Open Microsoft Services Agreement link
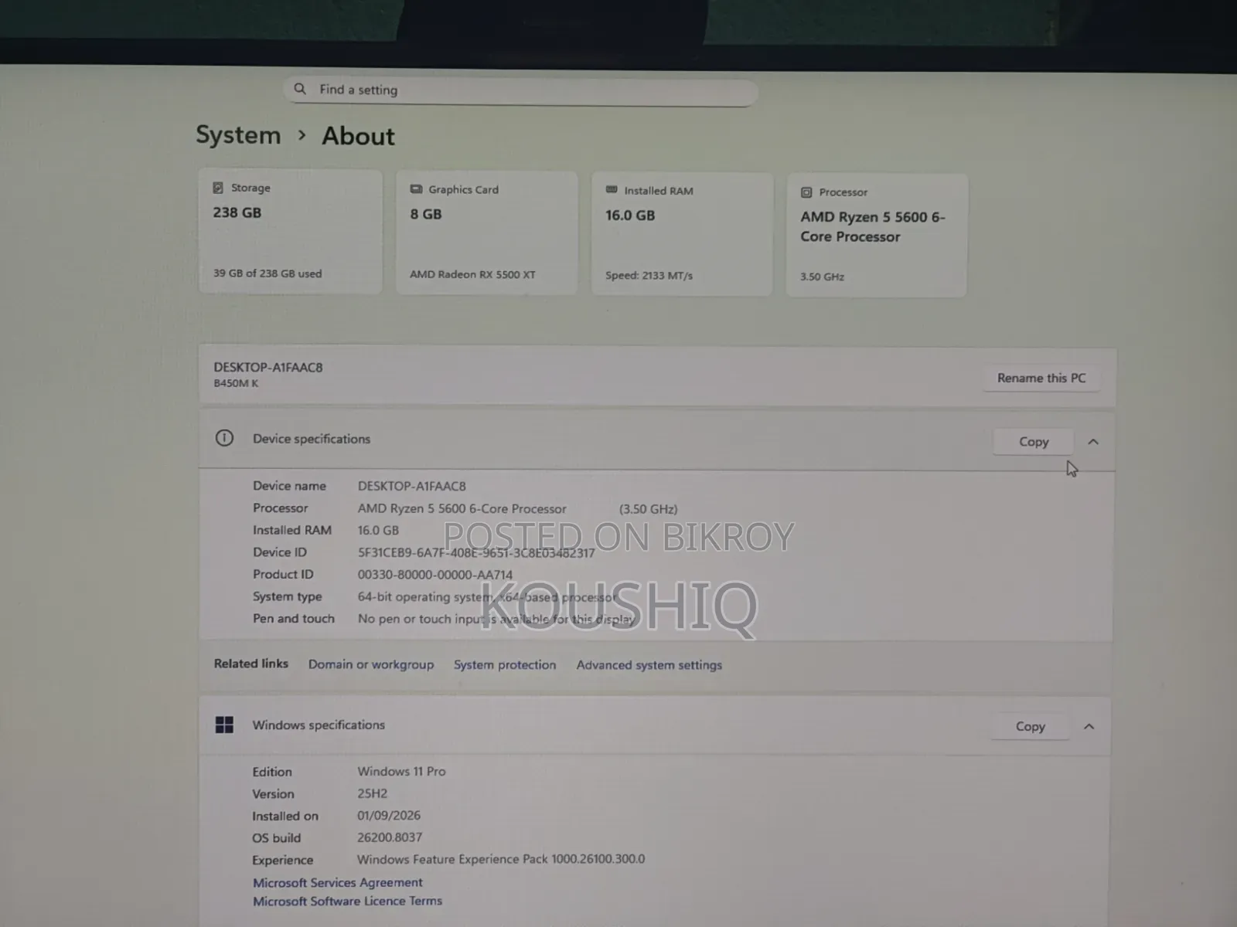1237x927 pixels. [x=338, y=882]
